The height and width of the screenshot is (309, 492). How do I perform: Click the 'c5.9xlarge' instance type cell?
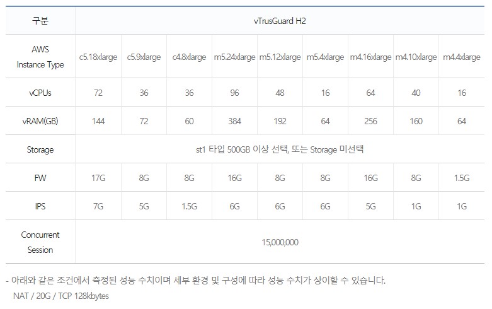(144, 57)
